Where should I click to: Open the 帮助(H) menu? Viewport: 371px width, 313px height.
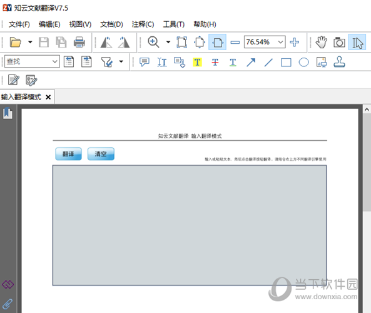[205, 24]
